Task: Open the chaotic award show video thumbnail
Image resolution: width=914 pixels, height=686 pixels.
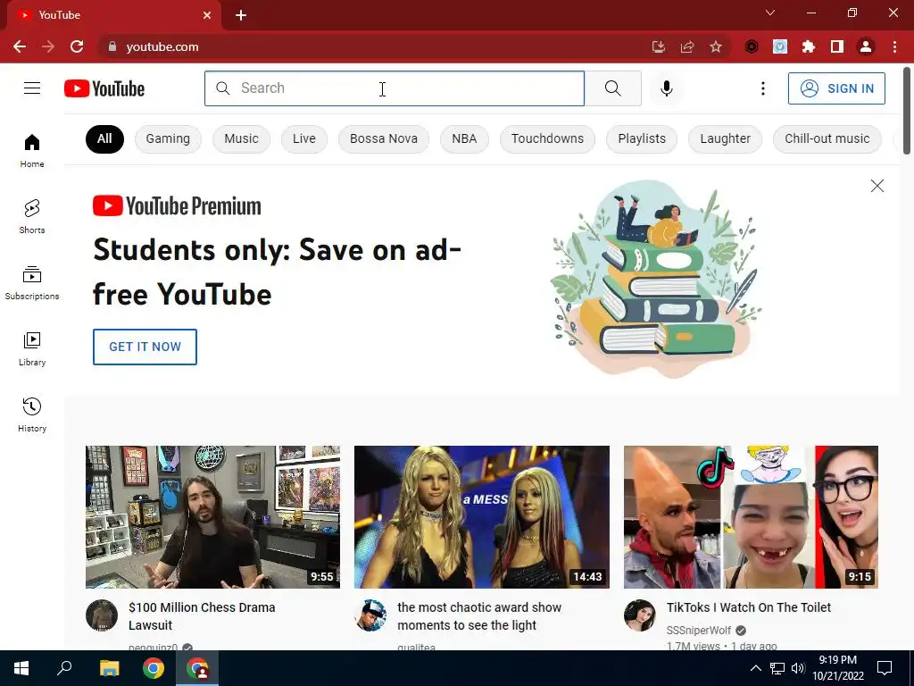Action: coord(481,517)
